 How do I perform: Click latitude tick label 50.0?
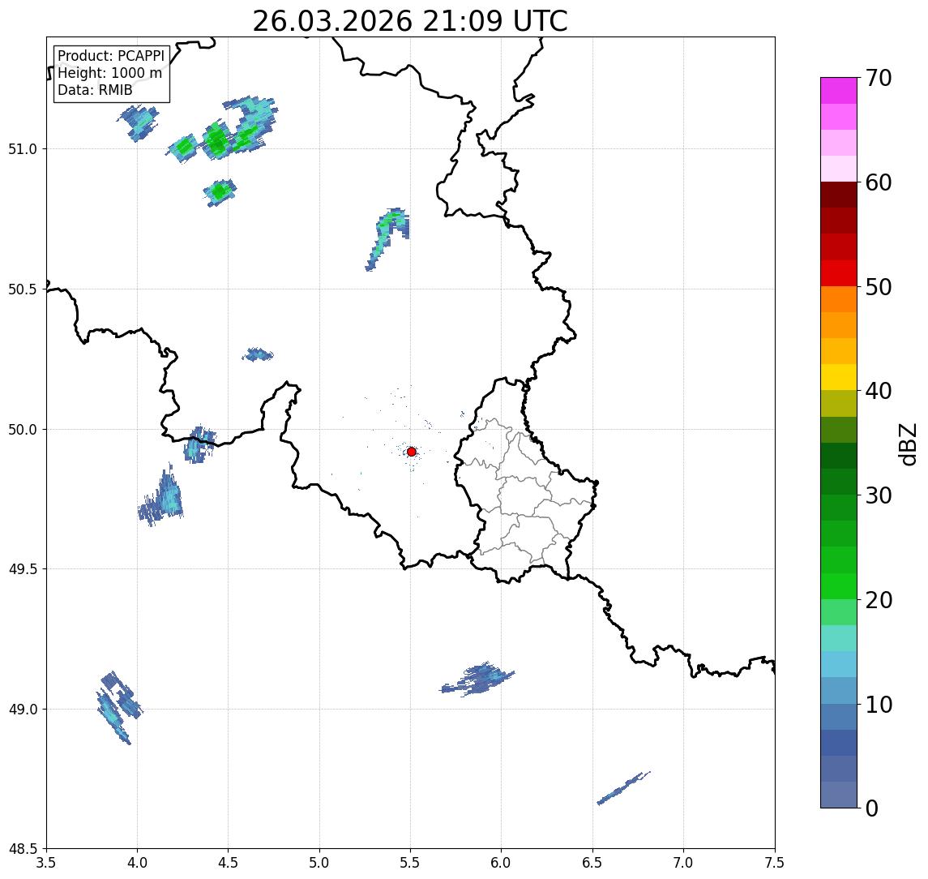pos(23,430)
